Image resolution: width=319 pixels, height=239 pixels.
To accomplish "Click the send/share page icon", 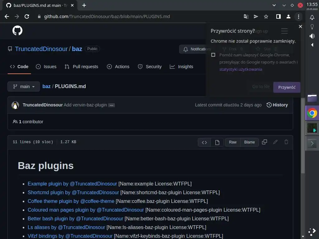I will click(256, 17).
